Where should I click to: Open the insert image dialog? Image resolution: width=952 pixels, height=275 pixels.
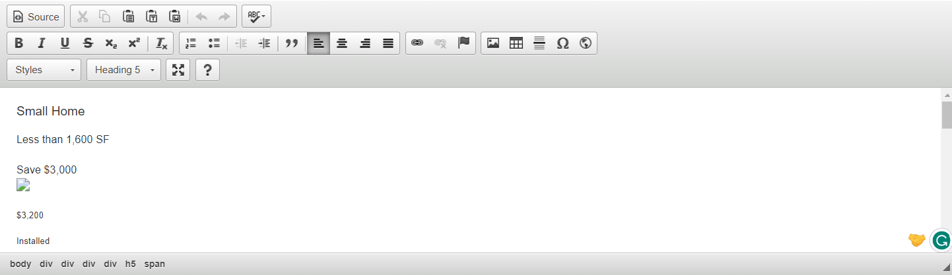[493, 44]
